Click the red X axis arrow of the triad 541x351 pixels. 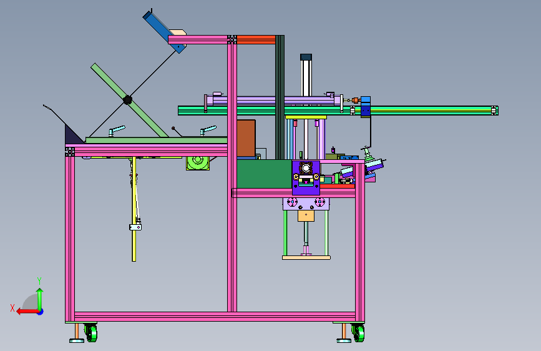coord(27,312)
